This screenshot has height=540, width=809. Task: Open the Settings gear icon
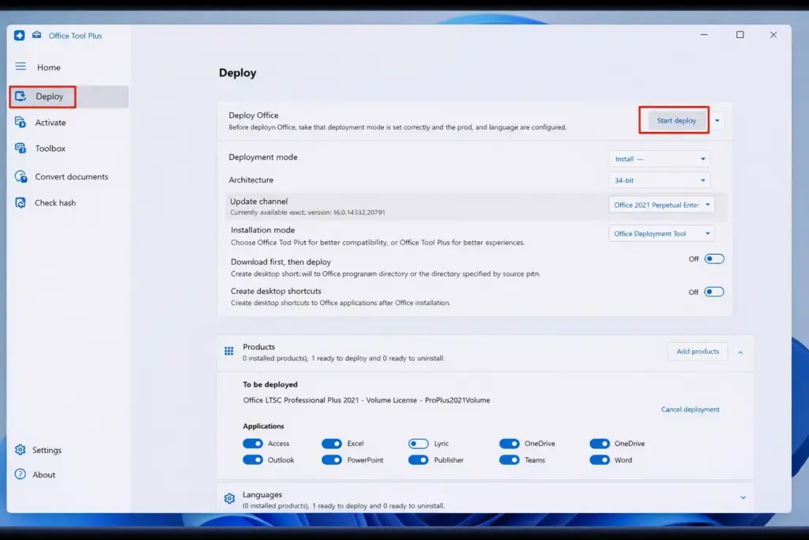click(x=21, y=450)
